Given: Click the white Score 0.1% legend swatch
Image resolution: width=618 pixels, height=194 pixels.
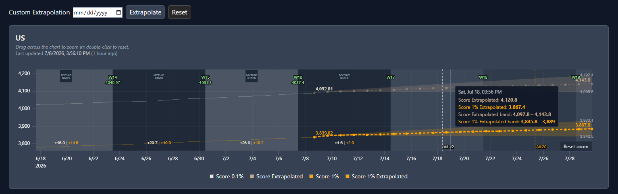Looking at the screenshot, I should pos(212,176).
